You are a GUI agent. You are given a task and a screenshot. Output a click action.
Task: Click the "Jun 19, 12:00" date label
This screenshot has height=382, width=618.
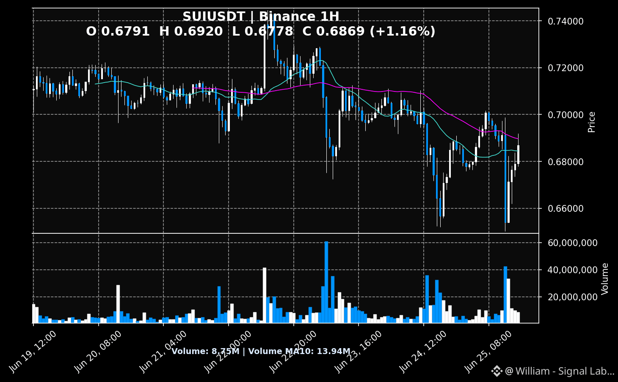click(33, 352)
